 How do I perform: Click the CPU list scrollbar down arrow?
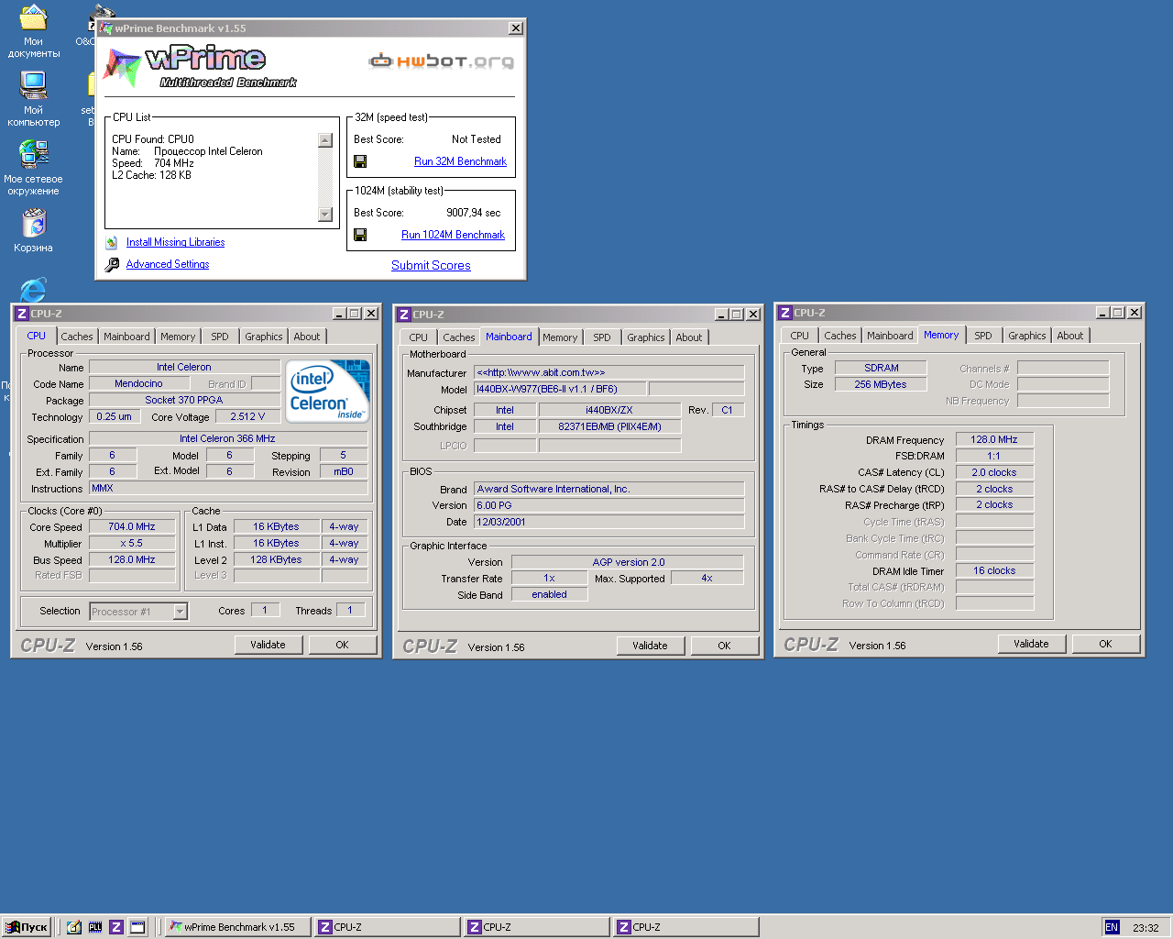[324, 215]
